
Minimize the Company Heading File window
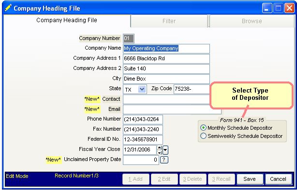point(267,8)
